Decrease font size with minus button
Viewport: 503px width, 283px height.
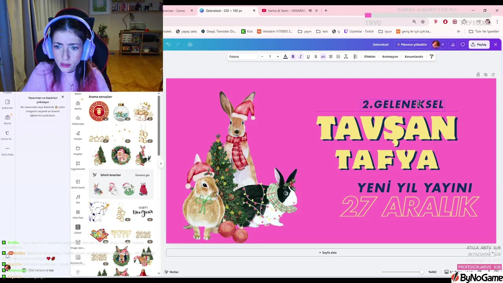pyautogui.click(x=262, y=57)
